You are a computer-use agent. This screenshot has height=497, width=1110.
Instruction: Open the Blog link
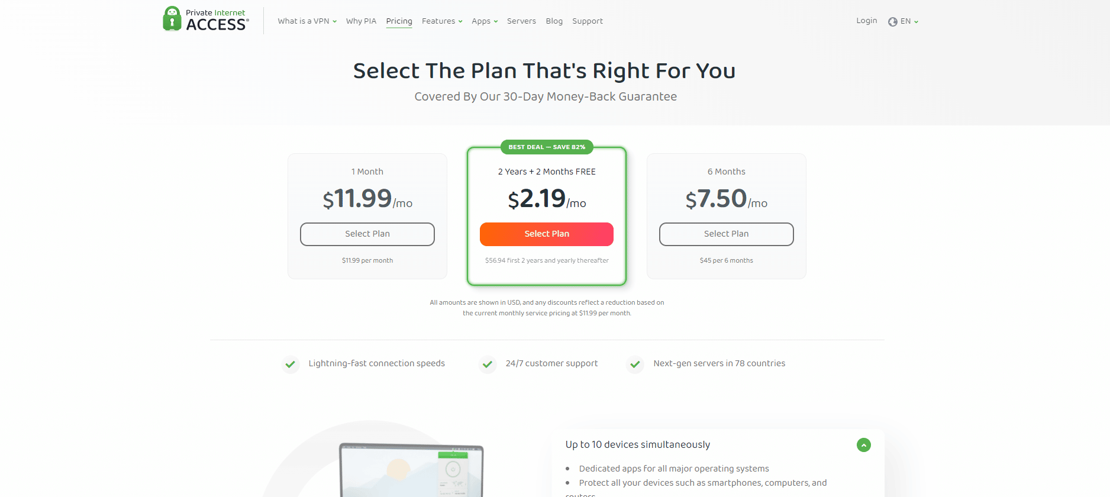(554, 21)
